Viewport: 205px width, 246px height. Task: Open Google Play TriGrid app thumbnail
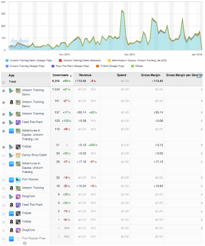(18, 147)
